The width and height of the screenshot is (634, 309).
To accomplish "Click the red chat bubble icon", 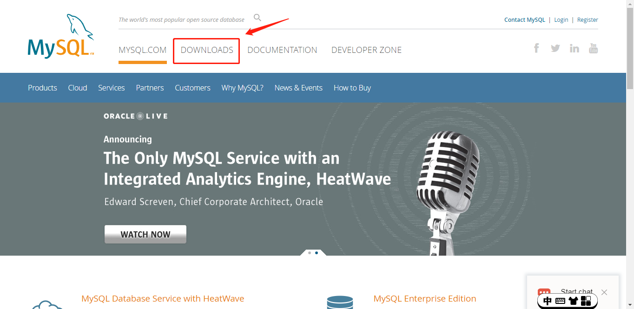I will click(x=544, y=292).
